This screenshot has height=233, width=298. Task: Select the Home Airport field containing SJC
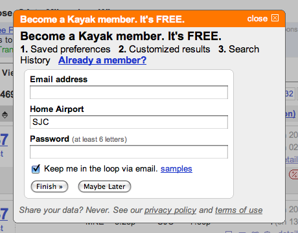click(x=129, y=122)
